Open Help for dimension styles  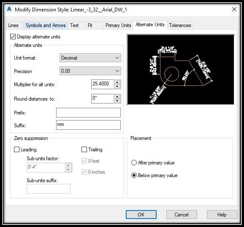coord(222,215)
